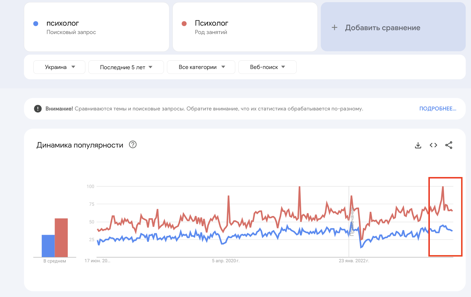This screenshot has width=471, height=297.
Task: Open the ПОДРОБНЕЕ link
Action: pyautogui.click(x=438, y=109)
